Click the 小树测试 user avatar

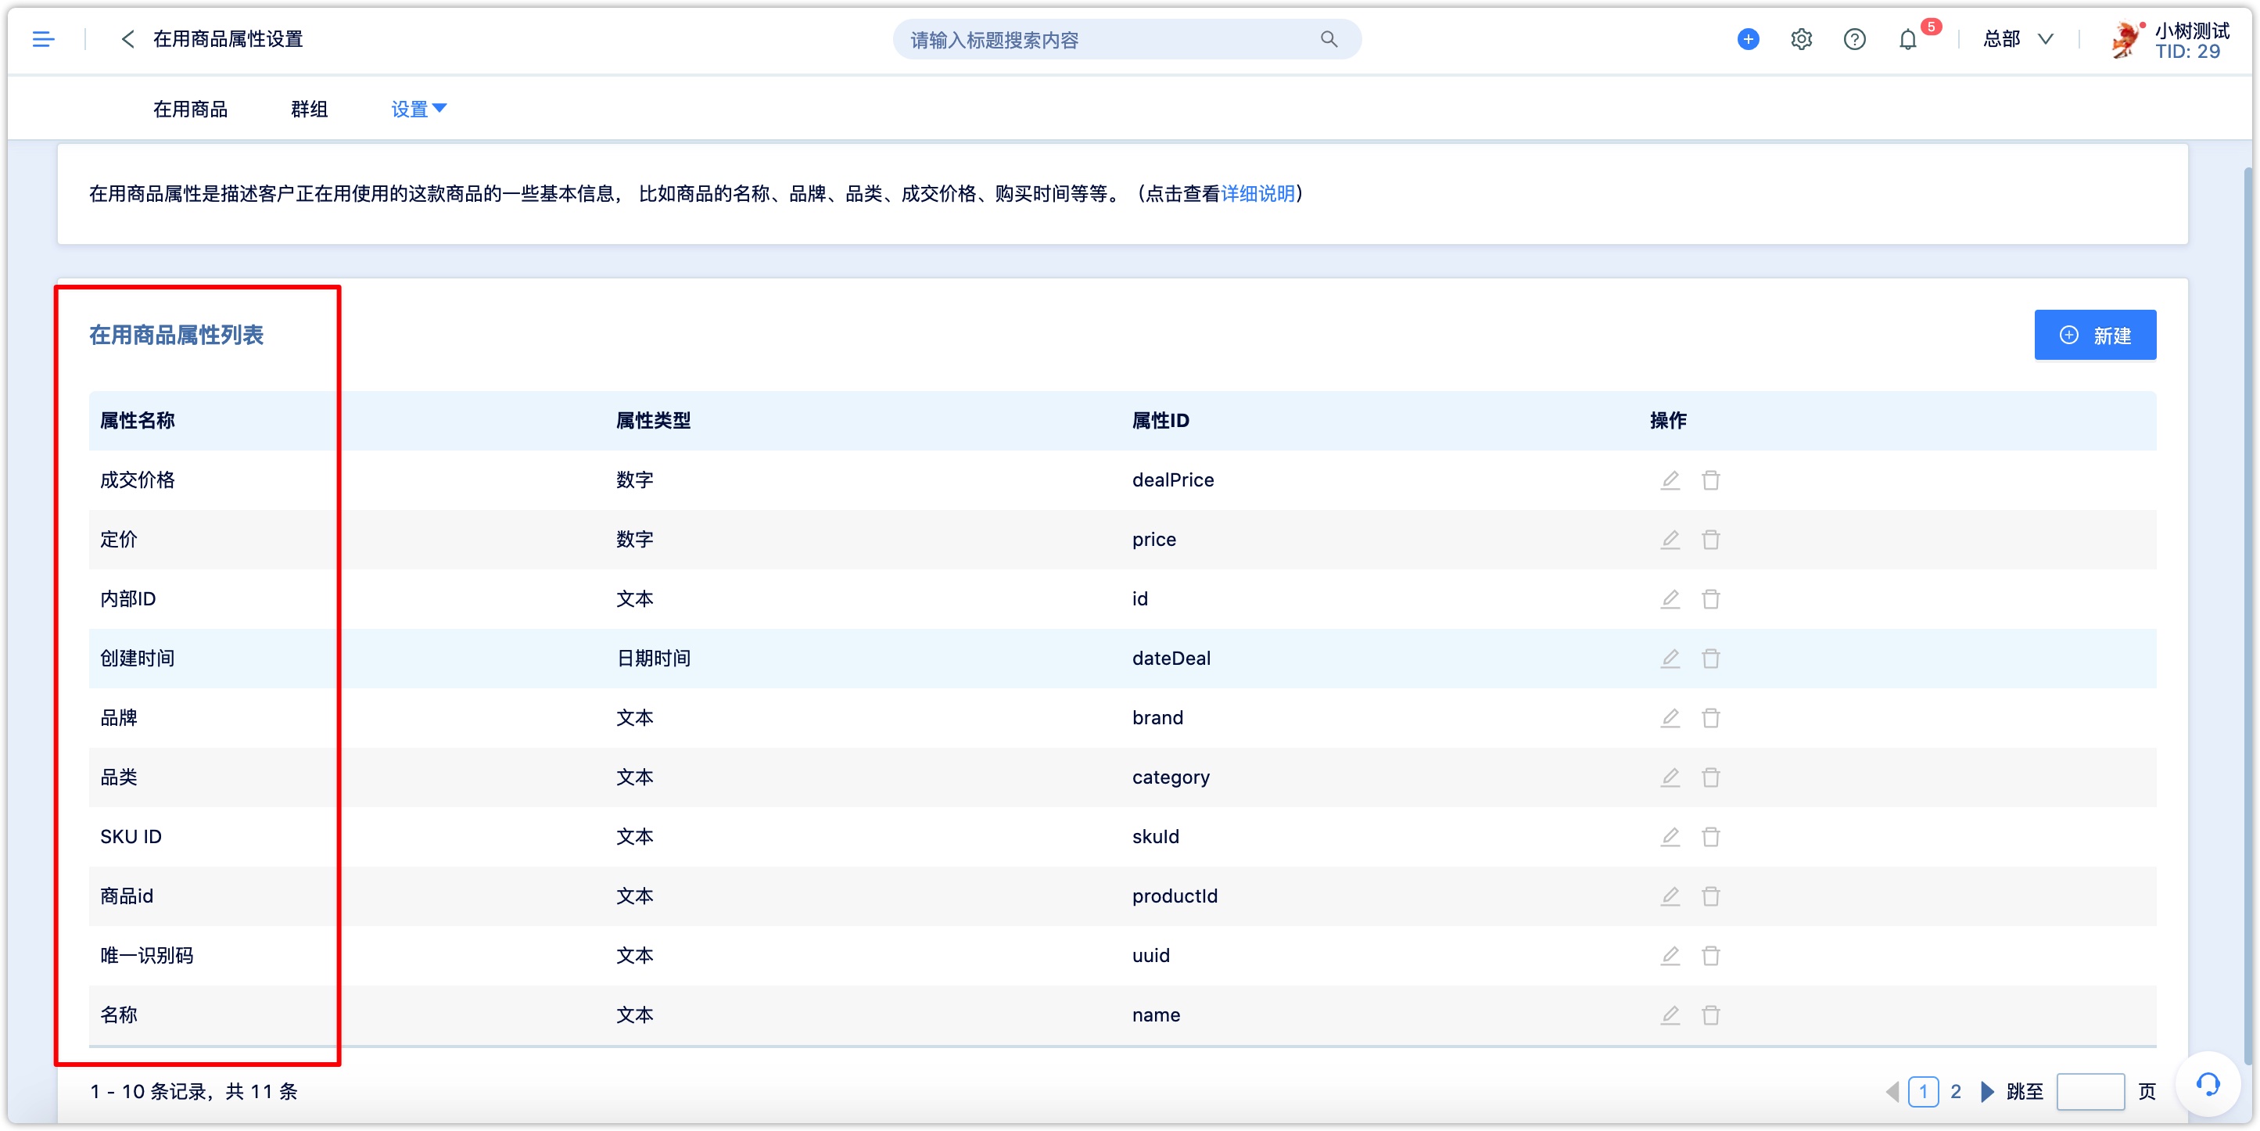click(2125, 39)
